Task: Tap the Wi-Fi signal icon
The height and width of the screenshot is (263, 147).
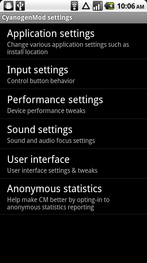Action: pos(74,6)
